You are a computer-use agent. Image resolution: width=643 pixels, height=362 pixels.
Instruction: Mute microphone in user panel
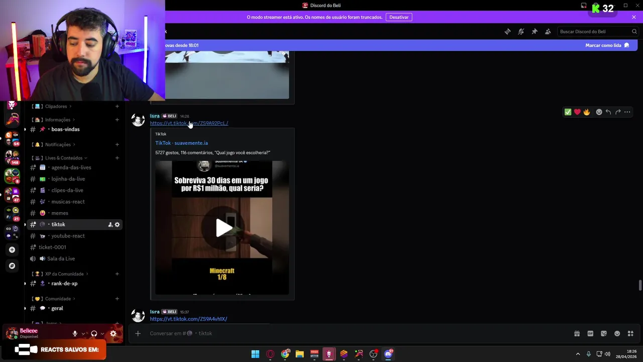tap(75, 333)
